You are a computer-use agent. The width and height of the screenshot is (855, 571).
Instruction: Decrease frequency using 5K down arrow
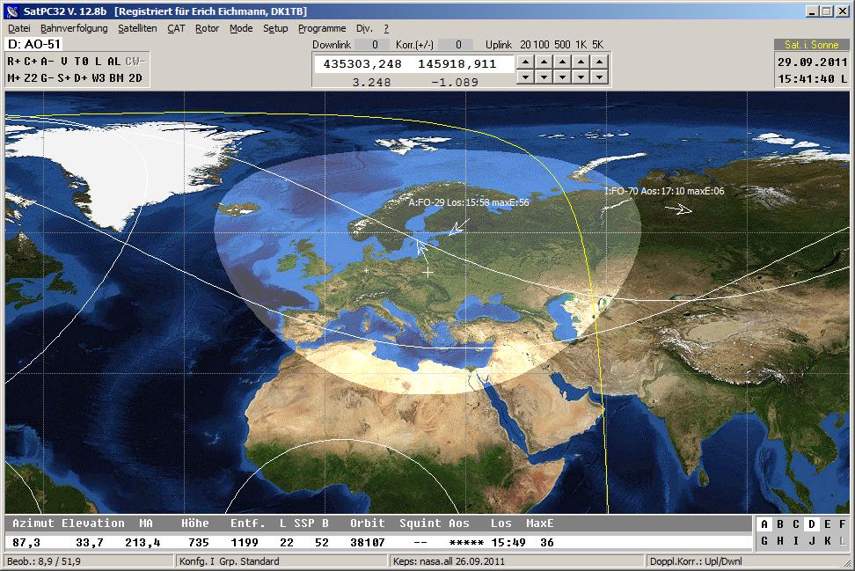[600, 77]
